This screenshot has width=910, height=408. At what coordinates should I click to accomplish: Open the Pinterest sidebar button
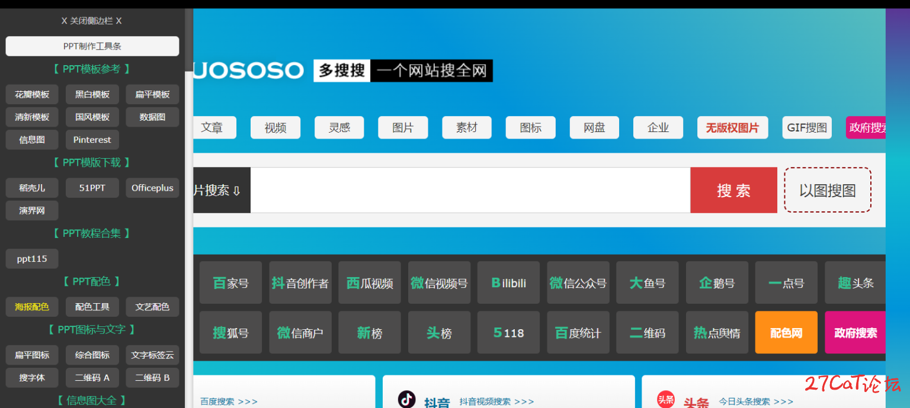coord(92,140)
